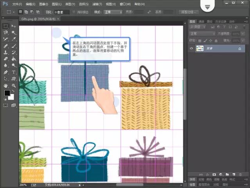
Task: Open the blend mode 正常 dropdown
Action: click(x=202, y=34)
